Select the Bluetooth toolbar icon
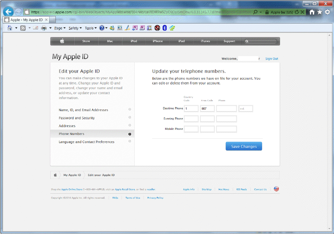The width and height of the screenshot is (334, 234). coord(164,28)
